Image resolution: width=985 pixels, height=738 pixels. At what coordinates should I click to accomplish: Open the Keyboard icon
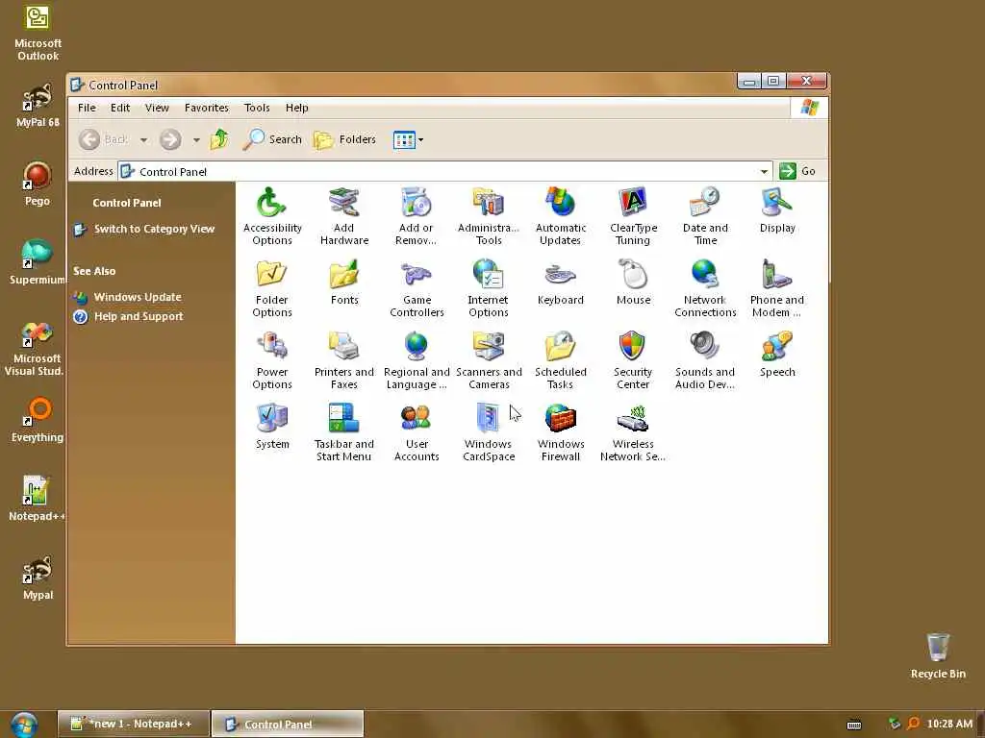point(561,283)
